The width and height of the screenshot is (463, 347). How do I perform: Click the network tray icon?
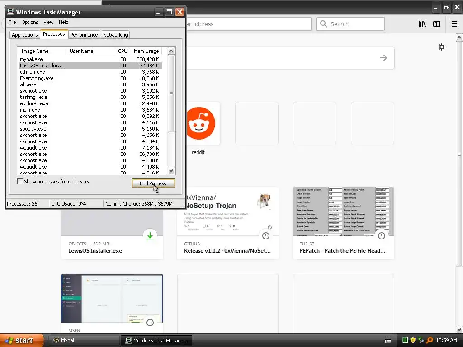click(421, 340)
